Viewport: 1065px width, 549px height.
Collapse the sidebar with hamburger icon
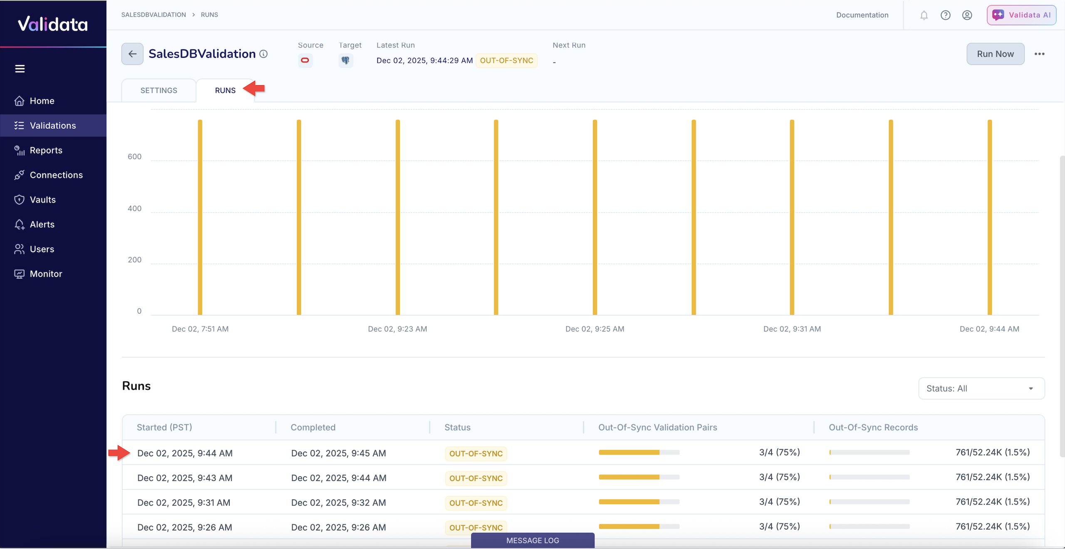[20, 68]
